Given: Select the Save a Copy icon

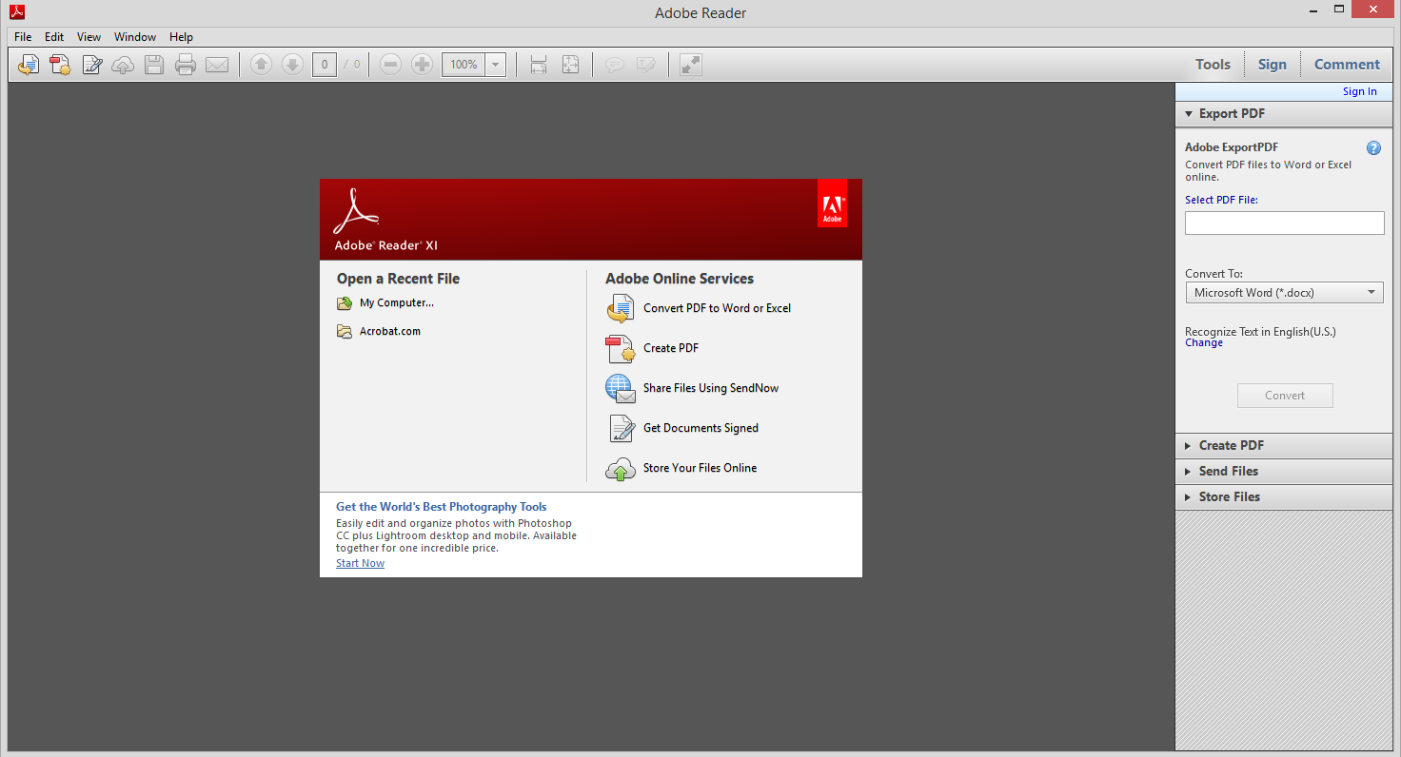Looking at the screenshot, I should 153,64.
